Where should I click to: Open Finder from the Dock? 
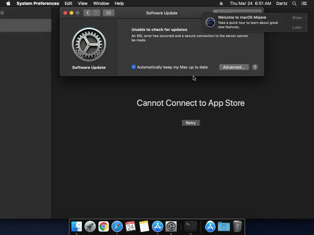coord(76,227)
